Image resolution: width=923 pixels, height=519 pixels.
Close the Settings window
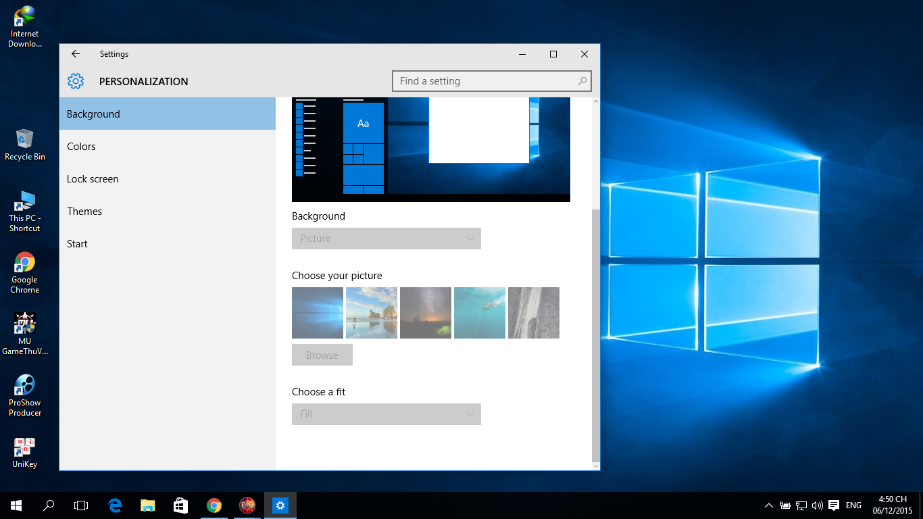pos(584,54)
